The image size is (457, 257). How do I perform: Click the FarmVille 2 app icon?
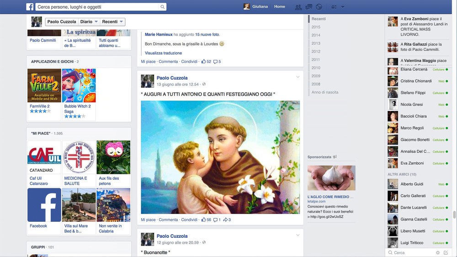click(x=44, y=86)
